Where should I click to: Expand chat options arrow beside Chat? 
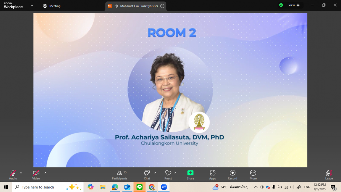coord(155,173)
